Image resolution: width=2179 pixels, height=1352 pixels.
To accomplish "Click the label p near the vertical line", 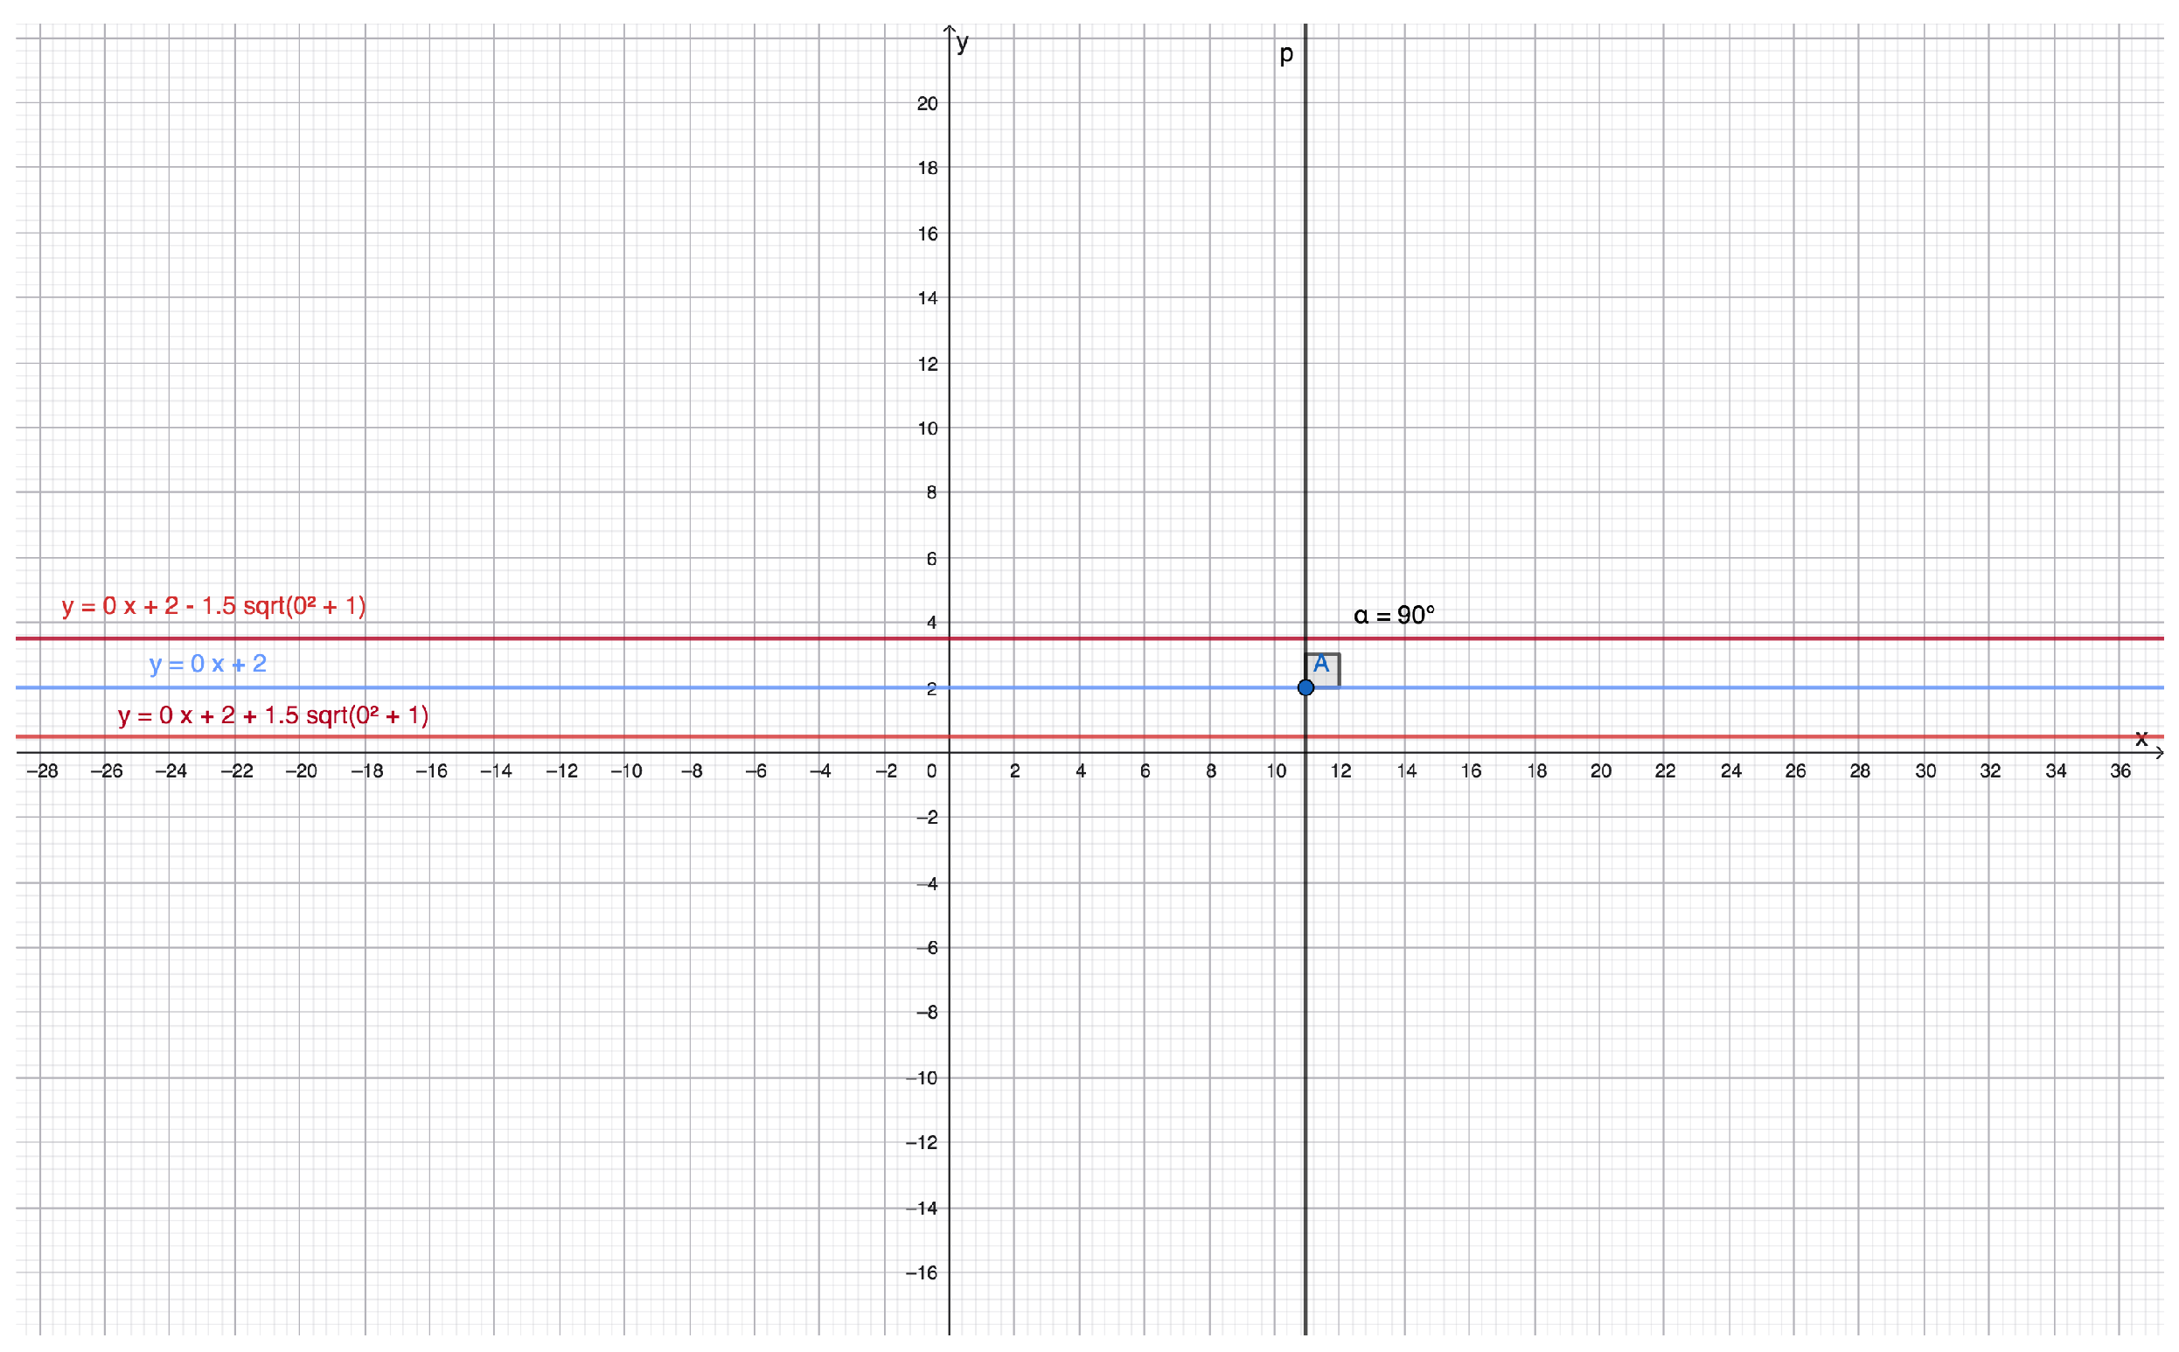I will tap(1285, 53).
